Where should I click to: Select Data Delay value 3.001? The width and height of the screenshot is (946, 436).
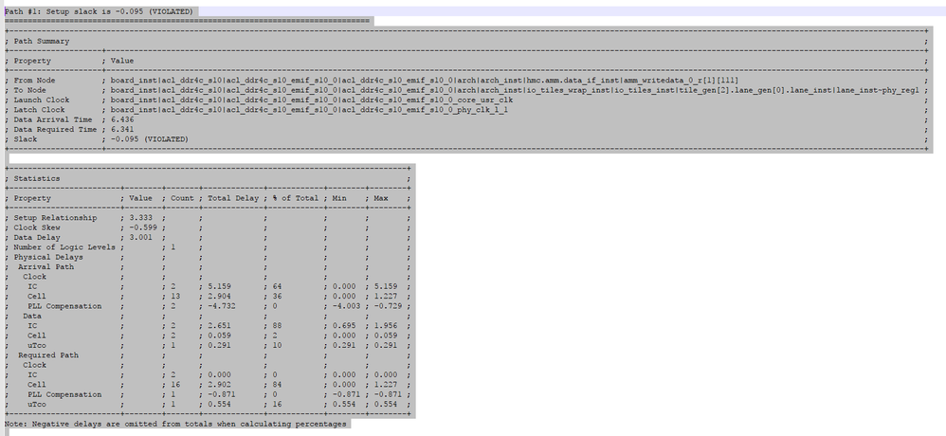pyautogui.click(x=140, y=237)
